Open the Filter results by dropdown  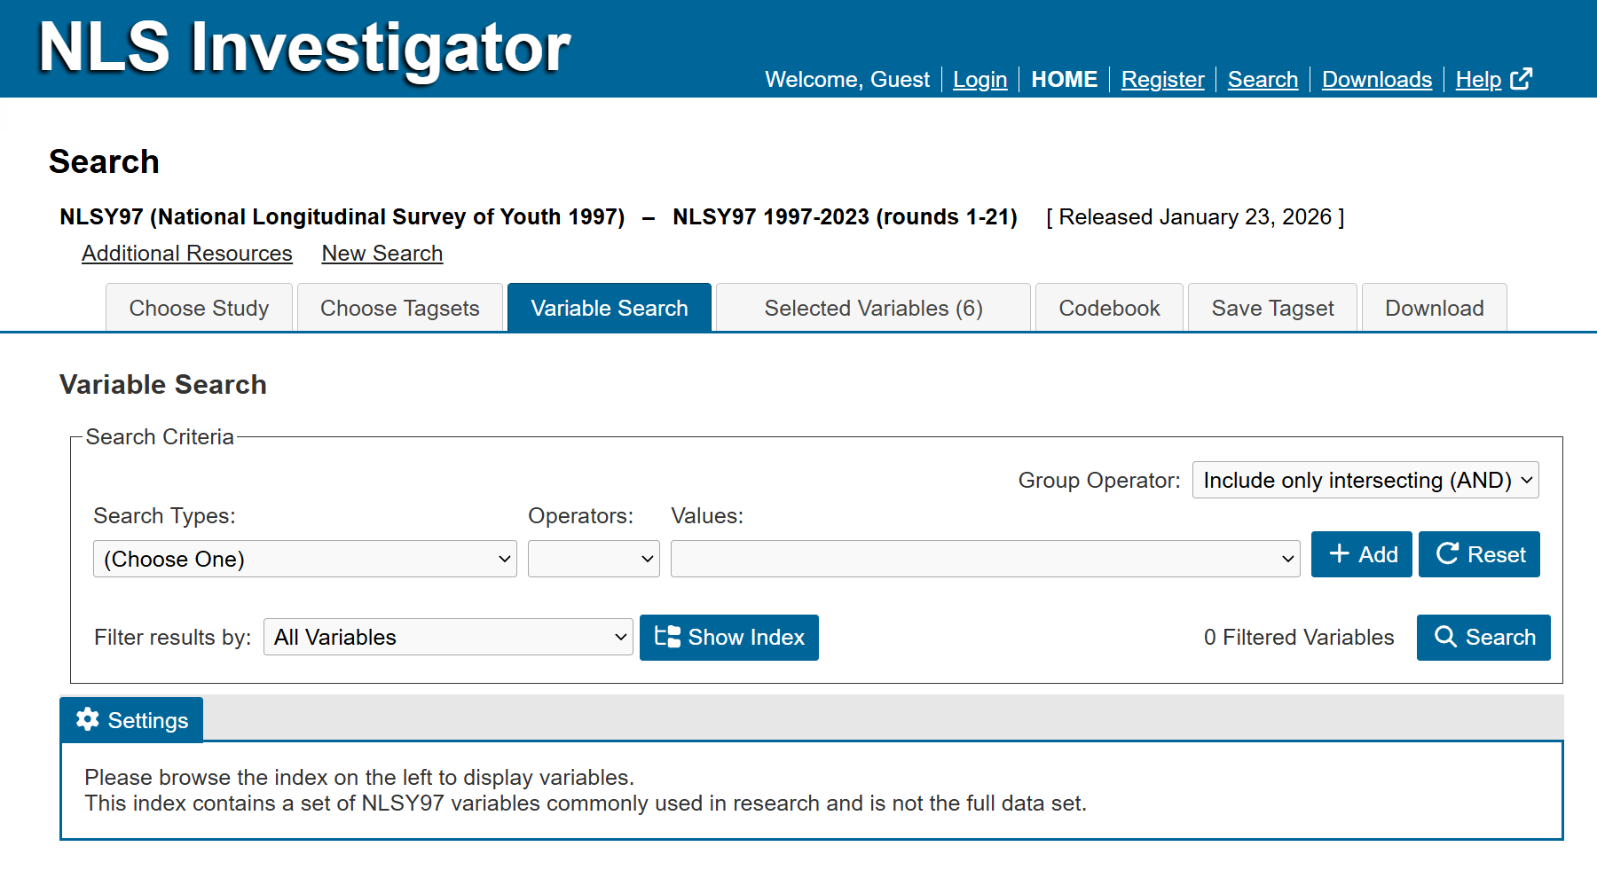point(448,637)
